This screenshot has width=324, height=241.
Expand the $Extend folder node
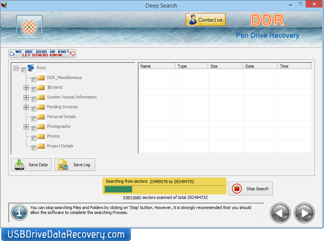pos(26,88)
